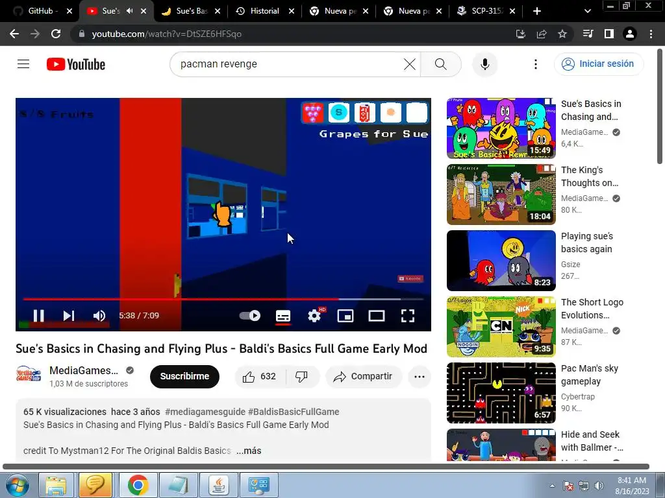The image size is (665, 498).
Task: Like the video with 632 likes
Action: point(260,377)
